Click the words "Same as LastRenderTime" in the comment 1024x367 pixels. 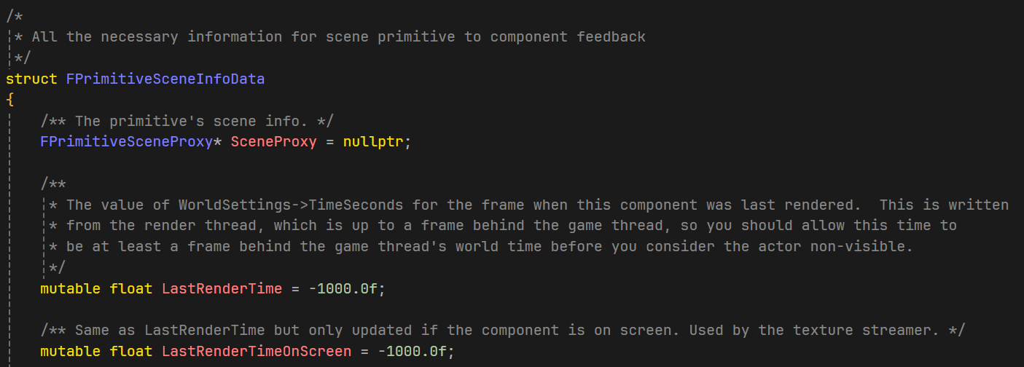(x=169, y=331)
